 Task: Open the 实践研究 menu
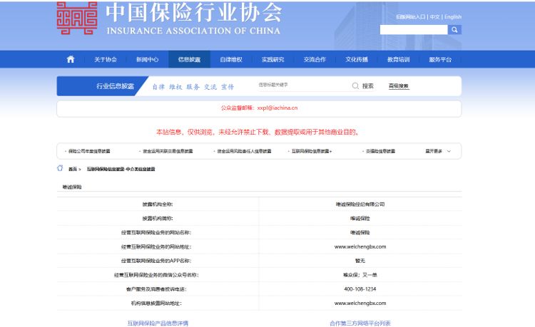tap(273, 59)
